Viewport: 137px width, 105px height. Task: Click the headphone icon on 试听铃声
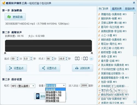coord(77,68)
